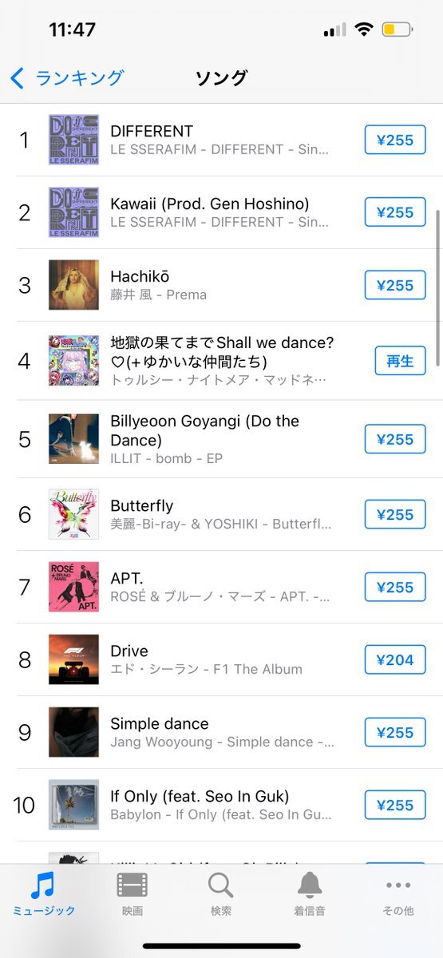Buy If Only (feat. Seo In Guk)
Screen dimensions: 443x958
pyautogui.click(x=395, y=805)
